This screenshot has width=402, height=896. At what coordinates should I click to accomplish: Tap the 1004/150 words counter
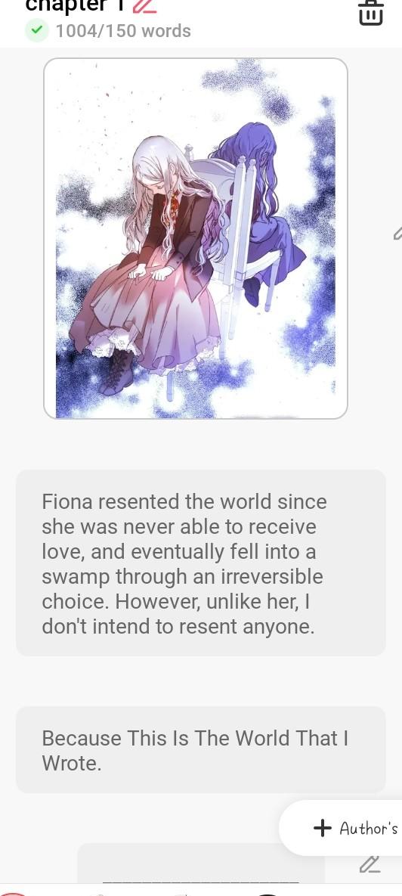coord(123,31)
